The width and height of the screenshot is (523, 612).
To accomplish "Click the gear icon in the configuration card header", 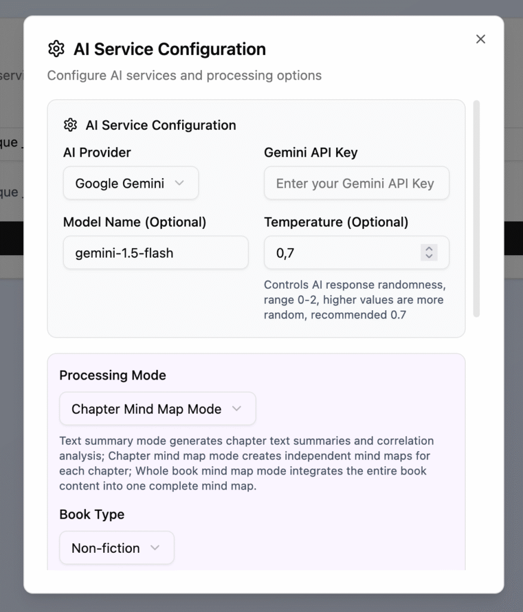I will (70, 125).
